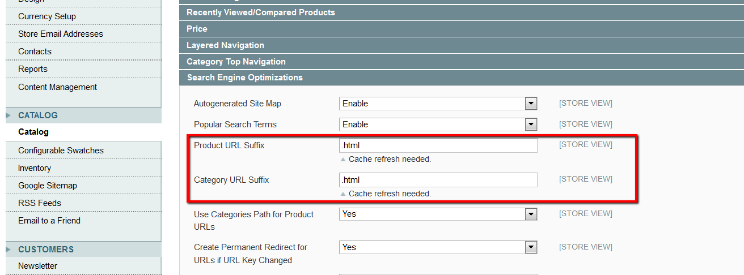Collapse Search Engine Optimizations section
This screenshot has width=744, height=275.
click(x=462, y=78)
